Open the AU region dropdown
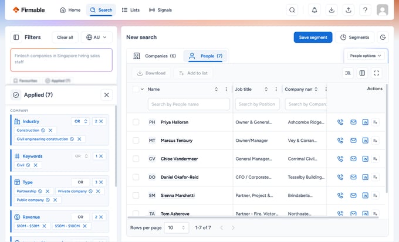The width and height of the screenshot is (399, 242). pos(97,38)
